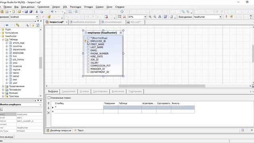This screenshot has width=254, height=143.
Task: Click the database explorer vertical scrollbar thumb
Action: 40,63
